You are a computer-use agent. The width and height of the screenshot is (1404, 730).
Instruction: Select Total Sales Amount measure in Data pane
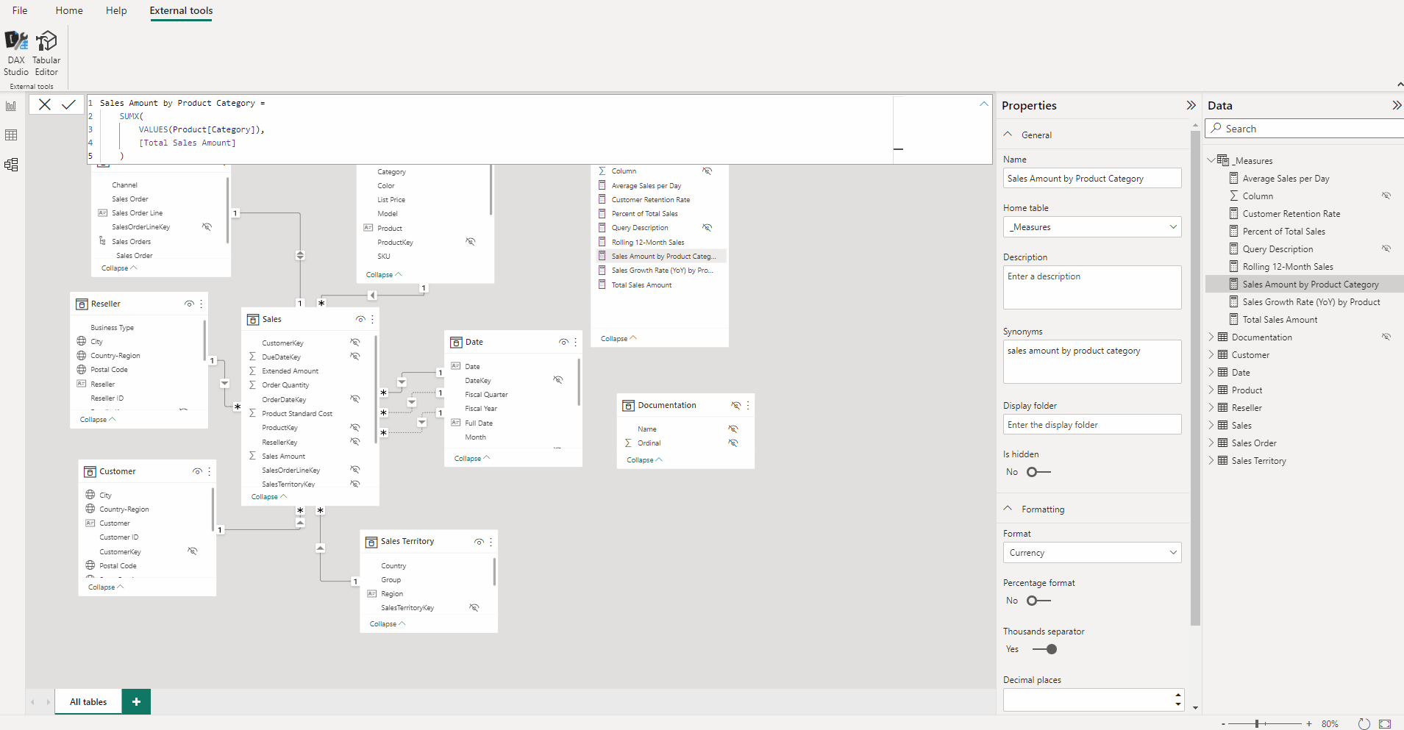click(1280, 320)
